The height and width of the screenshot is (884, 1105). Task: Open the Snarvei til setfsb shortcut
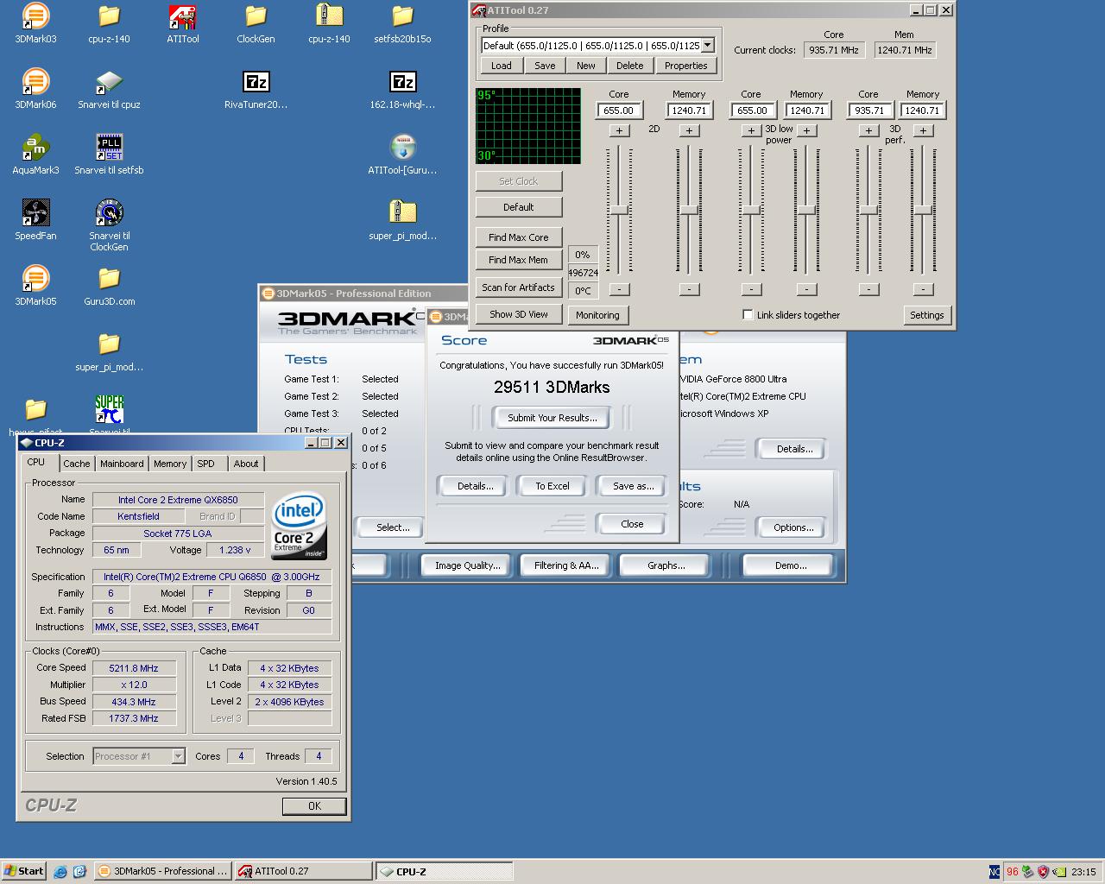point(109,155)
